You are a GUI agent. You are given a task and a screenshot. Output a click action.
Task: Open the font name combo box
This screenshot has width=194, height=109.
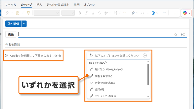click(x=47, y=13)
